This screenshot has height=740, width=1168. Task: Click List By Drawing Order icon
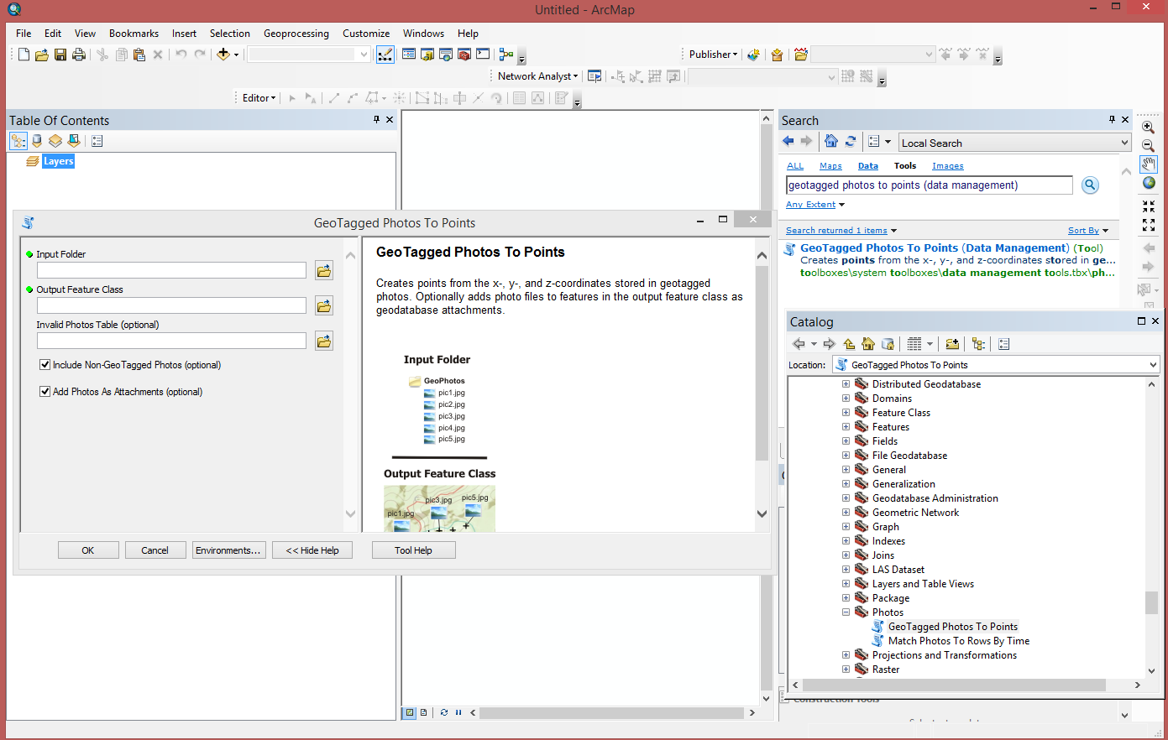(x=18, y=141)
